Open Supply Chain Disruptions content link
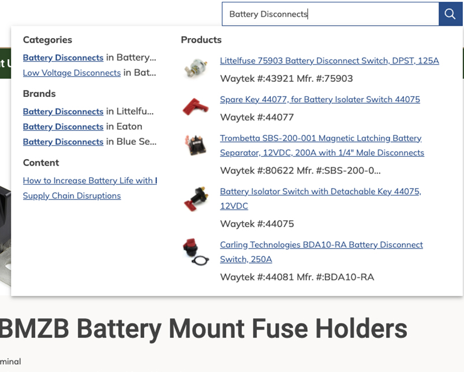464x372 pixels. coord(72,196)
